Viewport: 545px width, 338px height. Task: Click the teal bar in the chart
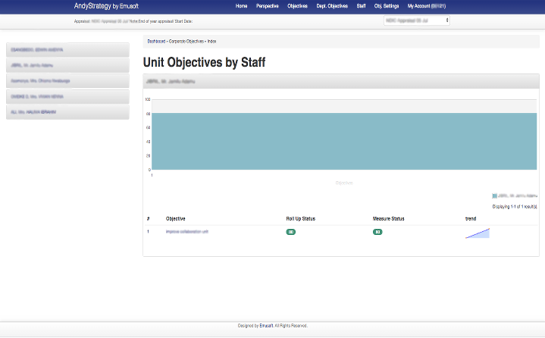(344, 141)
